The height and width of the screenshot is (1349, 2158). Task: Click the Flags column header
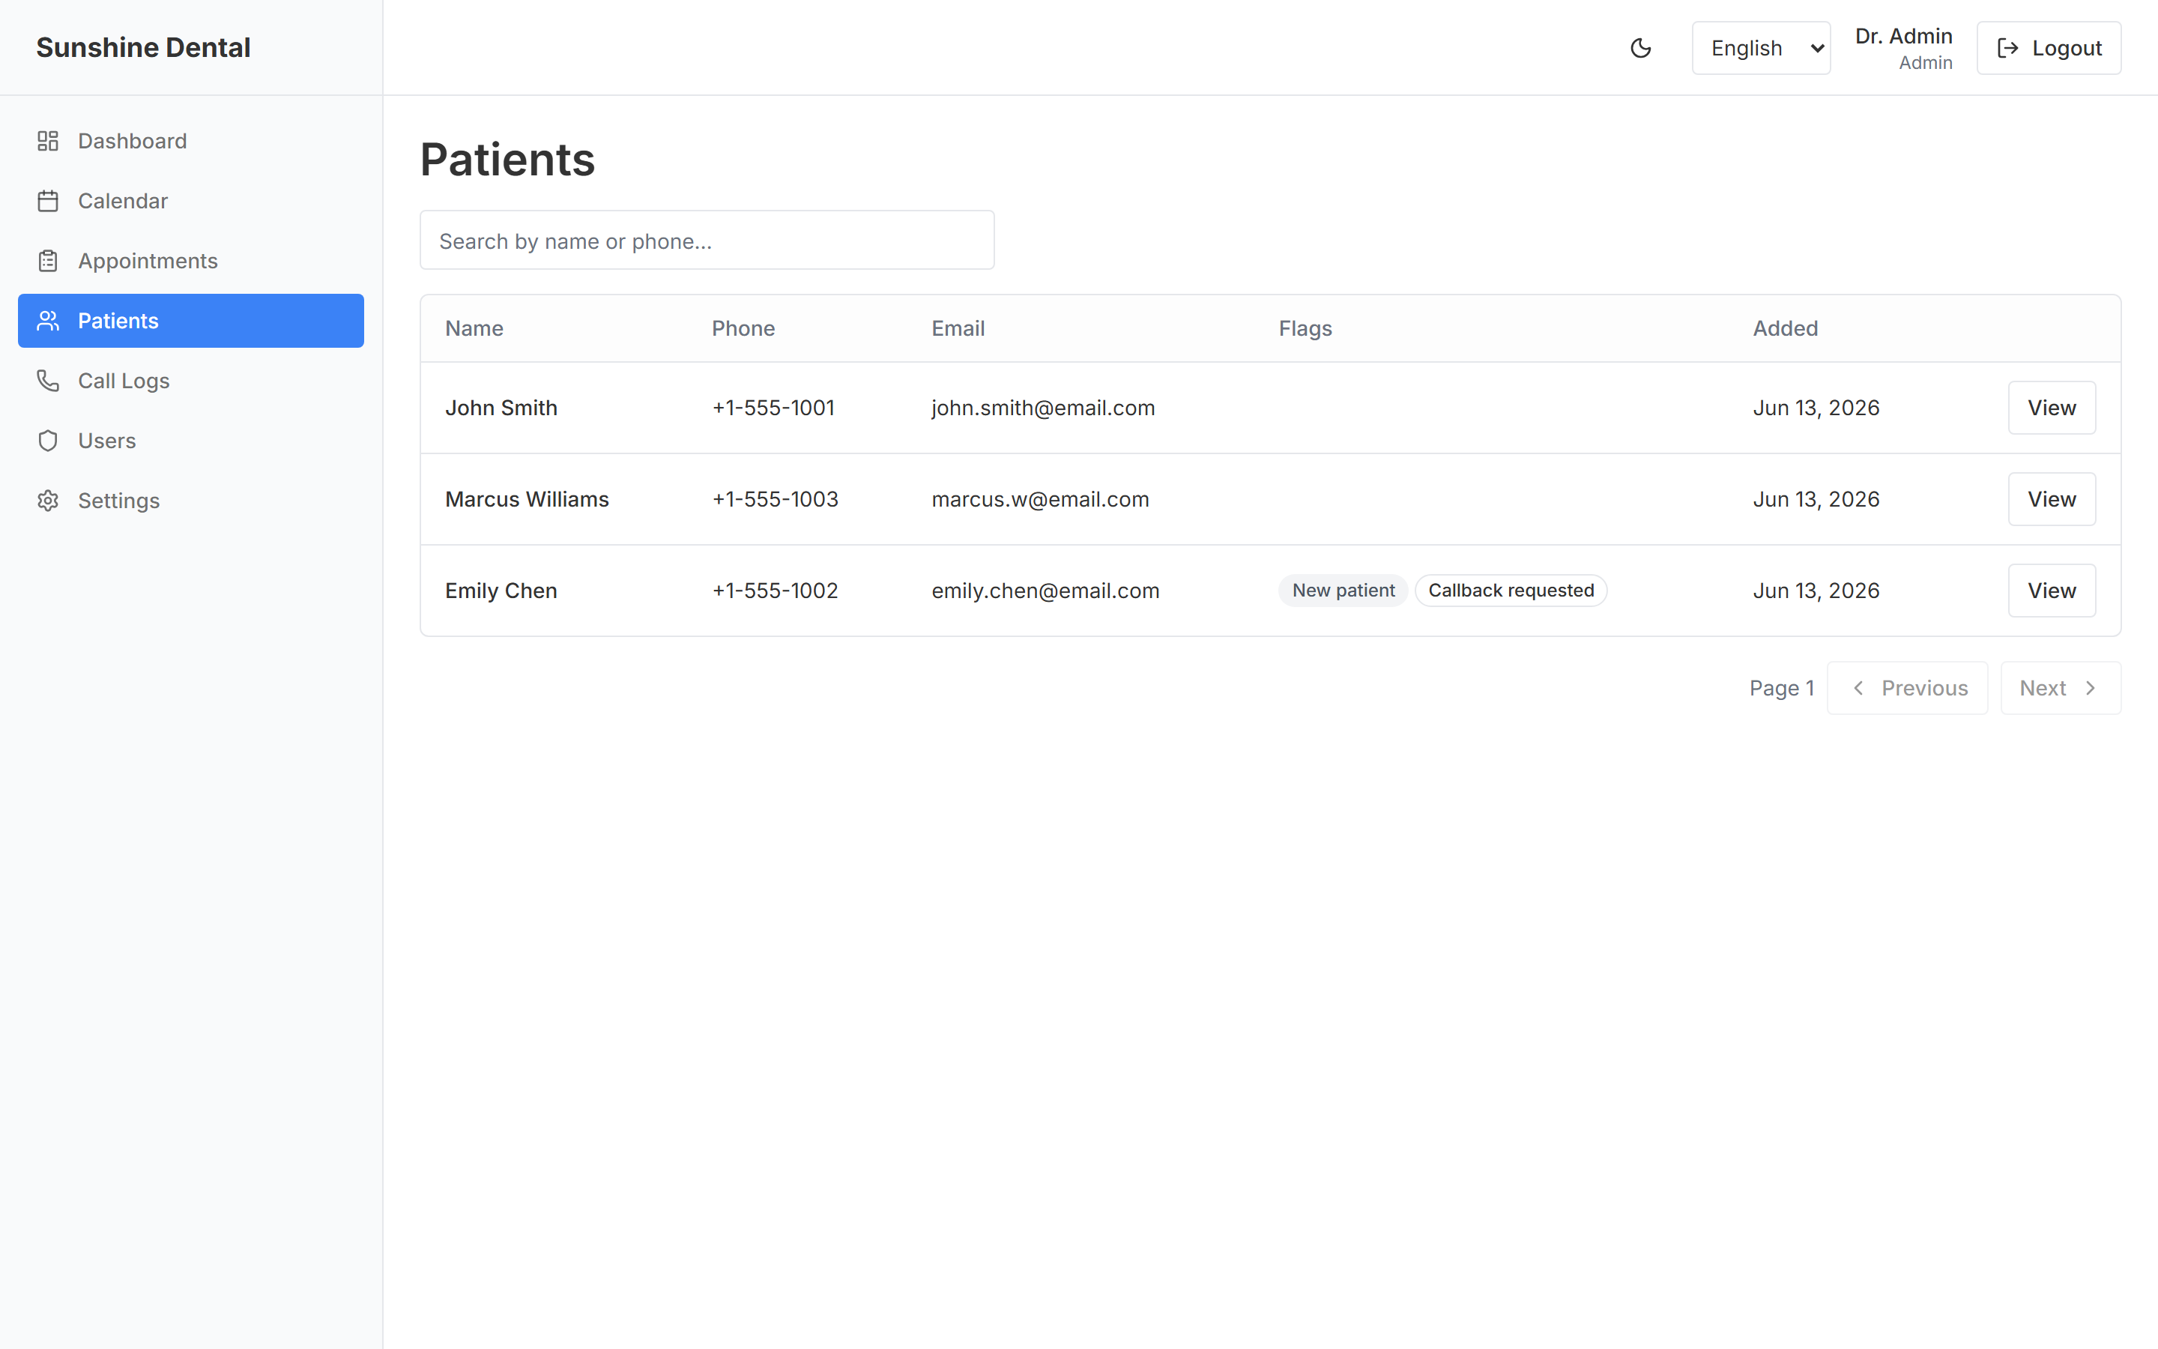[1305, 328]
